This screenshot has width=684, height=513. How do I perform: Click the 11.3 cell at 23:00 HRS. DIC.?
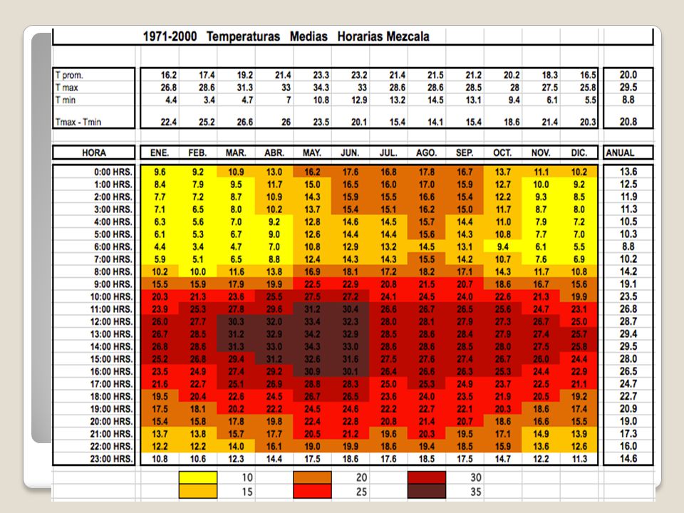(579, 458)
